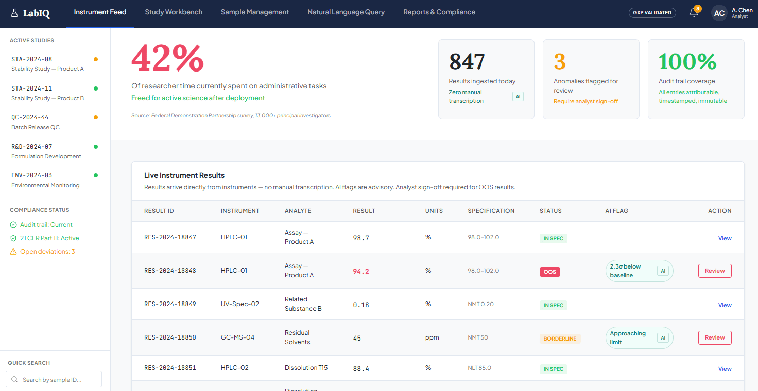
Task: View result RES-2024-18847
Action: (x=725, y=238)
